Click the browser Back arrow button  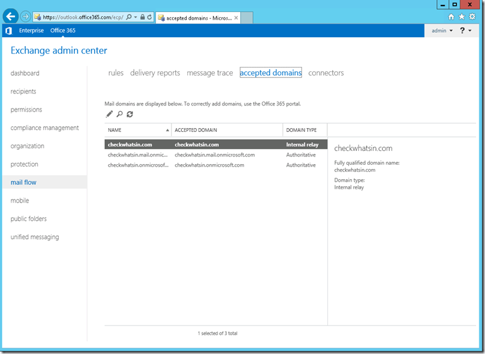pyautogui.click(x=11, y=16)
